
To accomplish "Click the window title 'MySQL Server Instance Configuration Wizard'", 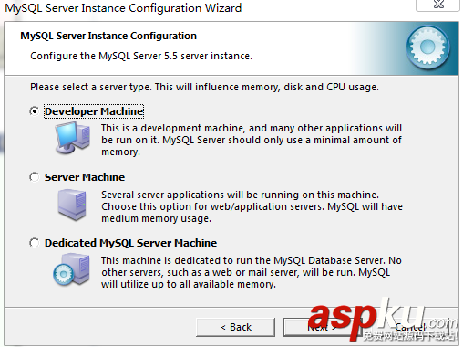I will click(123, 8).
